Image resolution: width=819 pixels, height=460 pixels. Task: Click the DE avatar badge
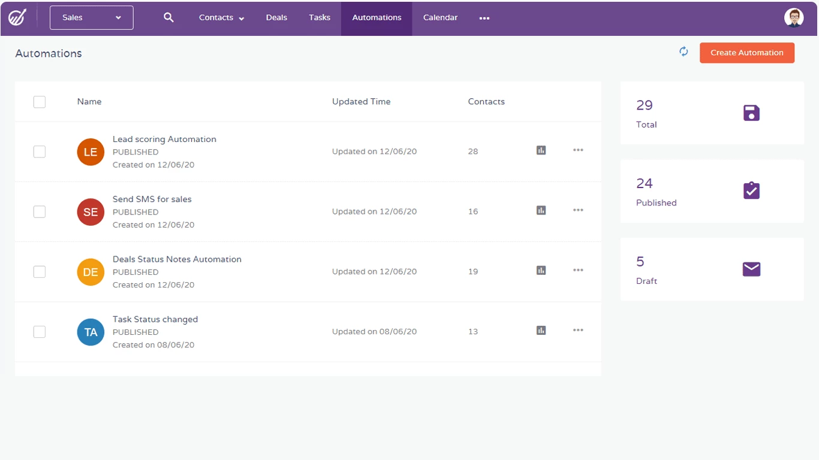click(91, 272)
